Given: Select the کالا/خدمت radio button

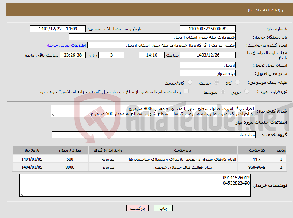Looking at the screenshot, I should click(190, 82).
